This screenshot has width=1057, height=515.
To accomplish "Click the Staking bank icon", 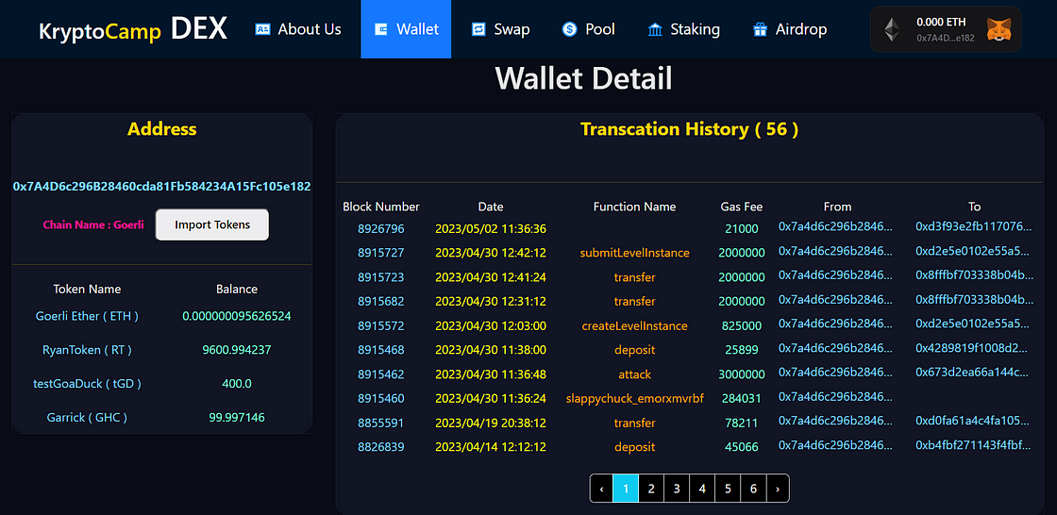I will [x=655, y=29].
